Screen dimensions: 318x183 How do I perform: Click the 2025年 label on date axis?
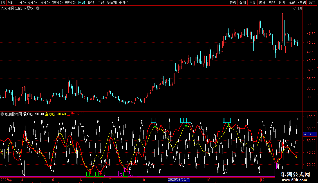6,180
